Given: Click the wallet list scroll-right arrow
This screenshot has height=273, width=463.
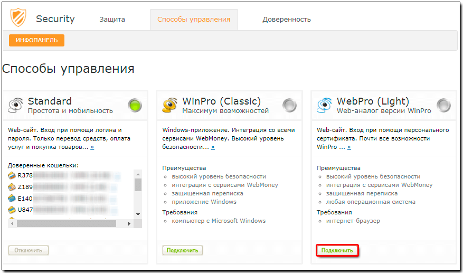Looking at the screenshot, I should [x=129, y=224].
